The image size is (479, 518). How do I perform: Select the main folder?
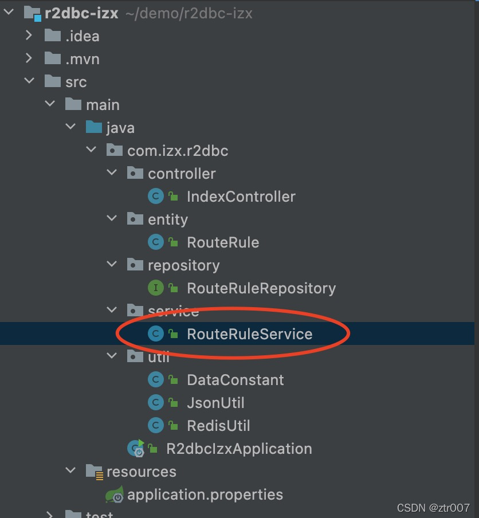103,105
